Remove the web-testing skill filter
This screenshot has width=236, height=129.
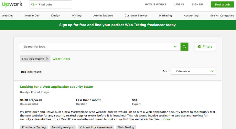tap(47, 59)
